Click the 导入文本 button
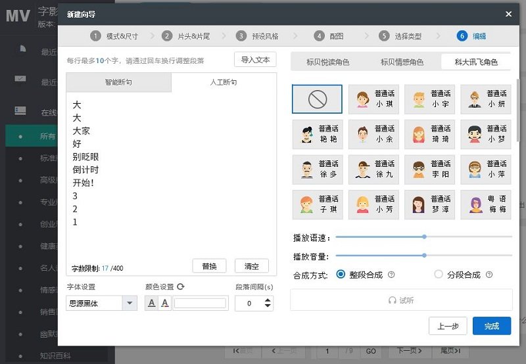Viewport: 526px width, 364px height. pyautogui.click(x=255, y=60)
